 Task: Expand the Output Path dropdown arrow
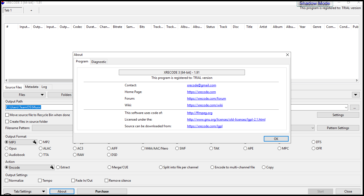[346, 107]
